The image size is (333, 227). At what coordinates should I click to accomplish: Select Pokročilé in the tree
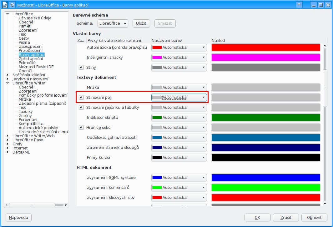(27, 63)
